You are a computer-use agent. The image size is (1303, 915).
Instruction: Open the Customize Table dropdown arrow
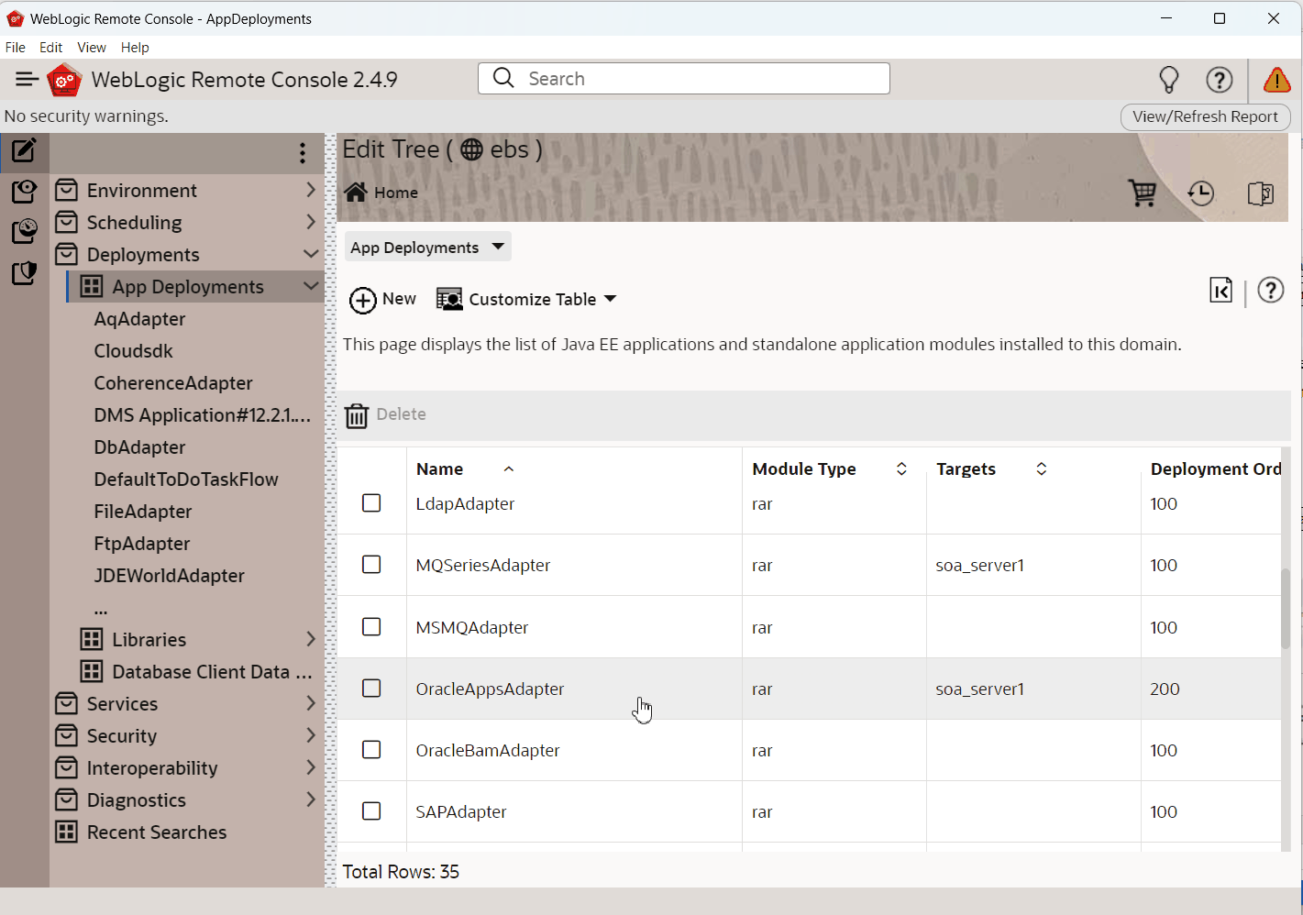point(611,300)
